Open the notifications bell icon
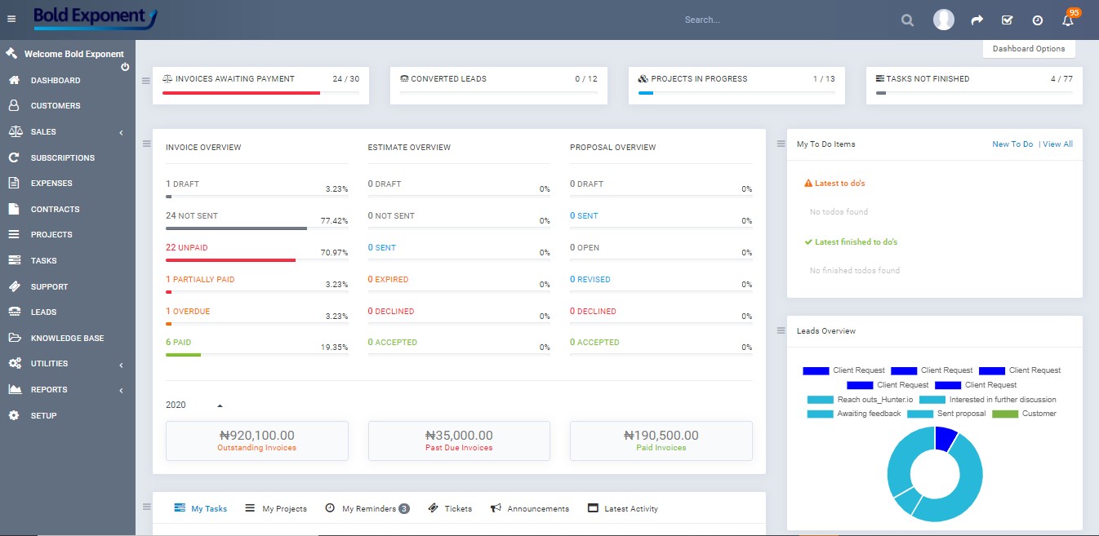 [1067, 20]
